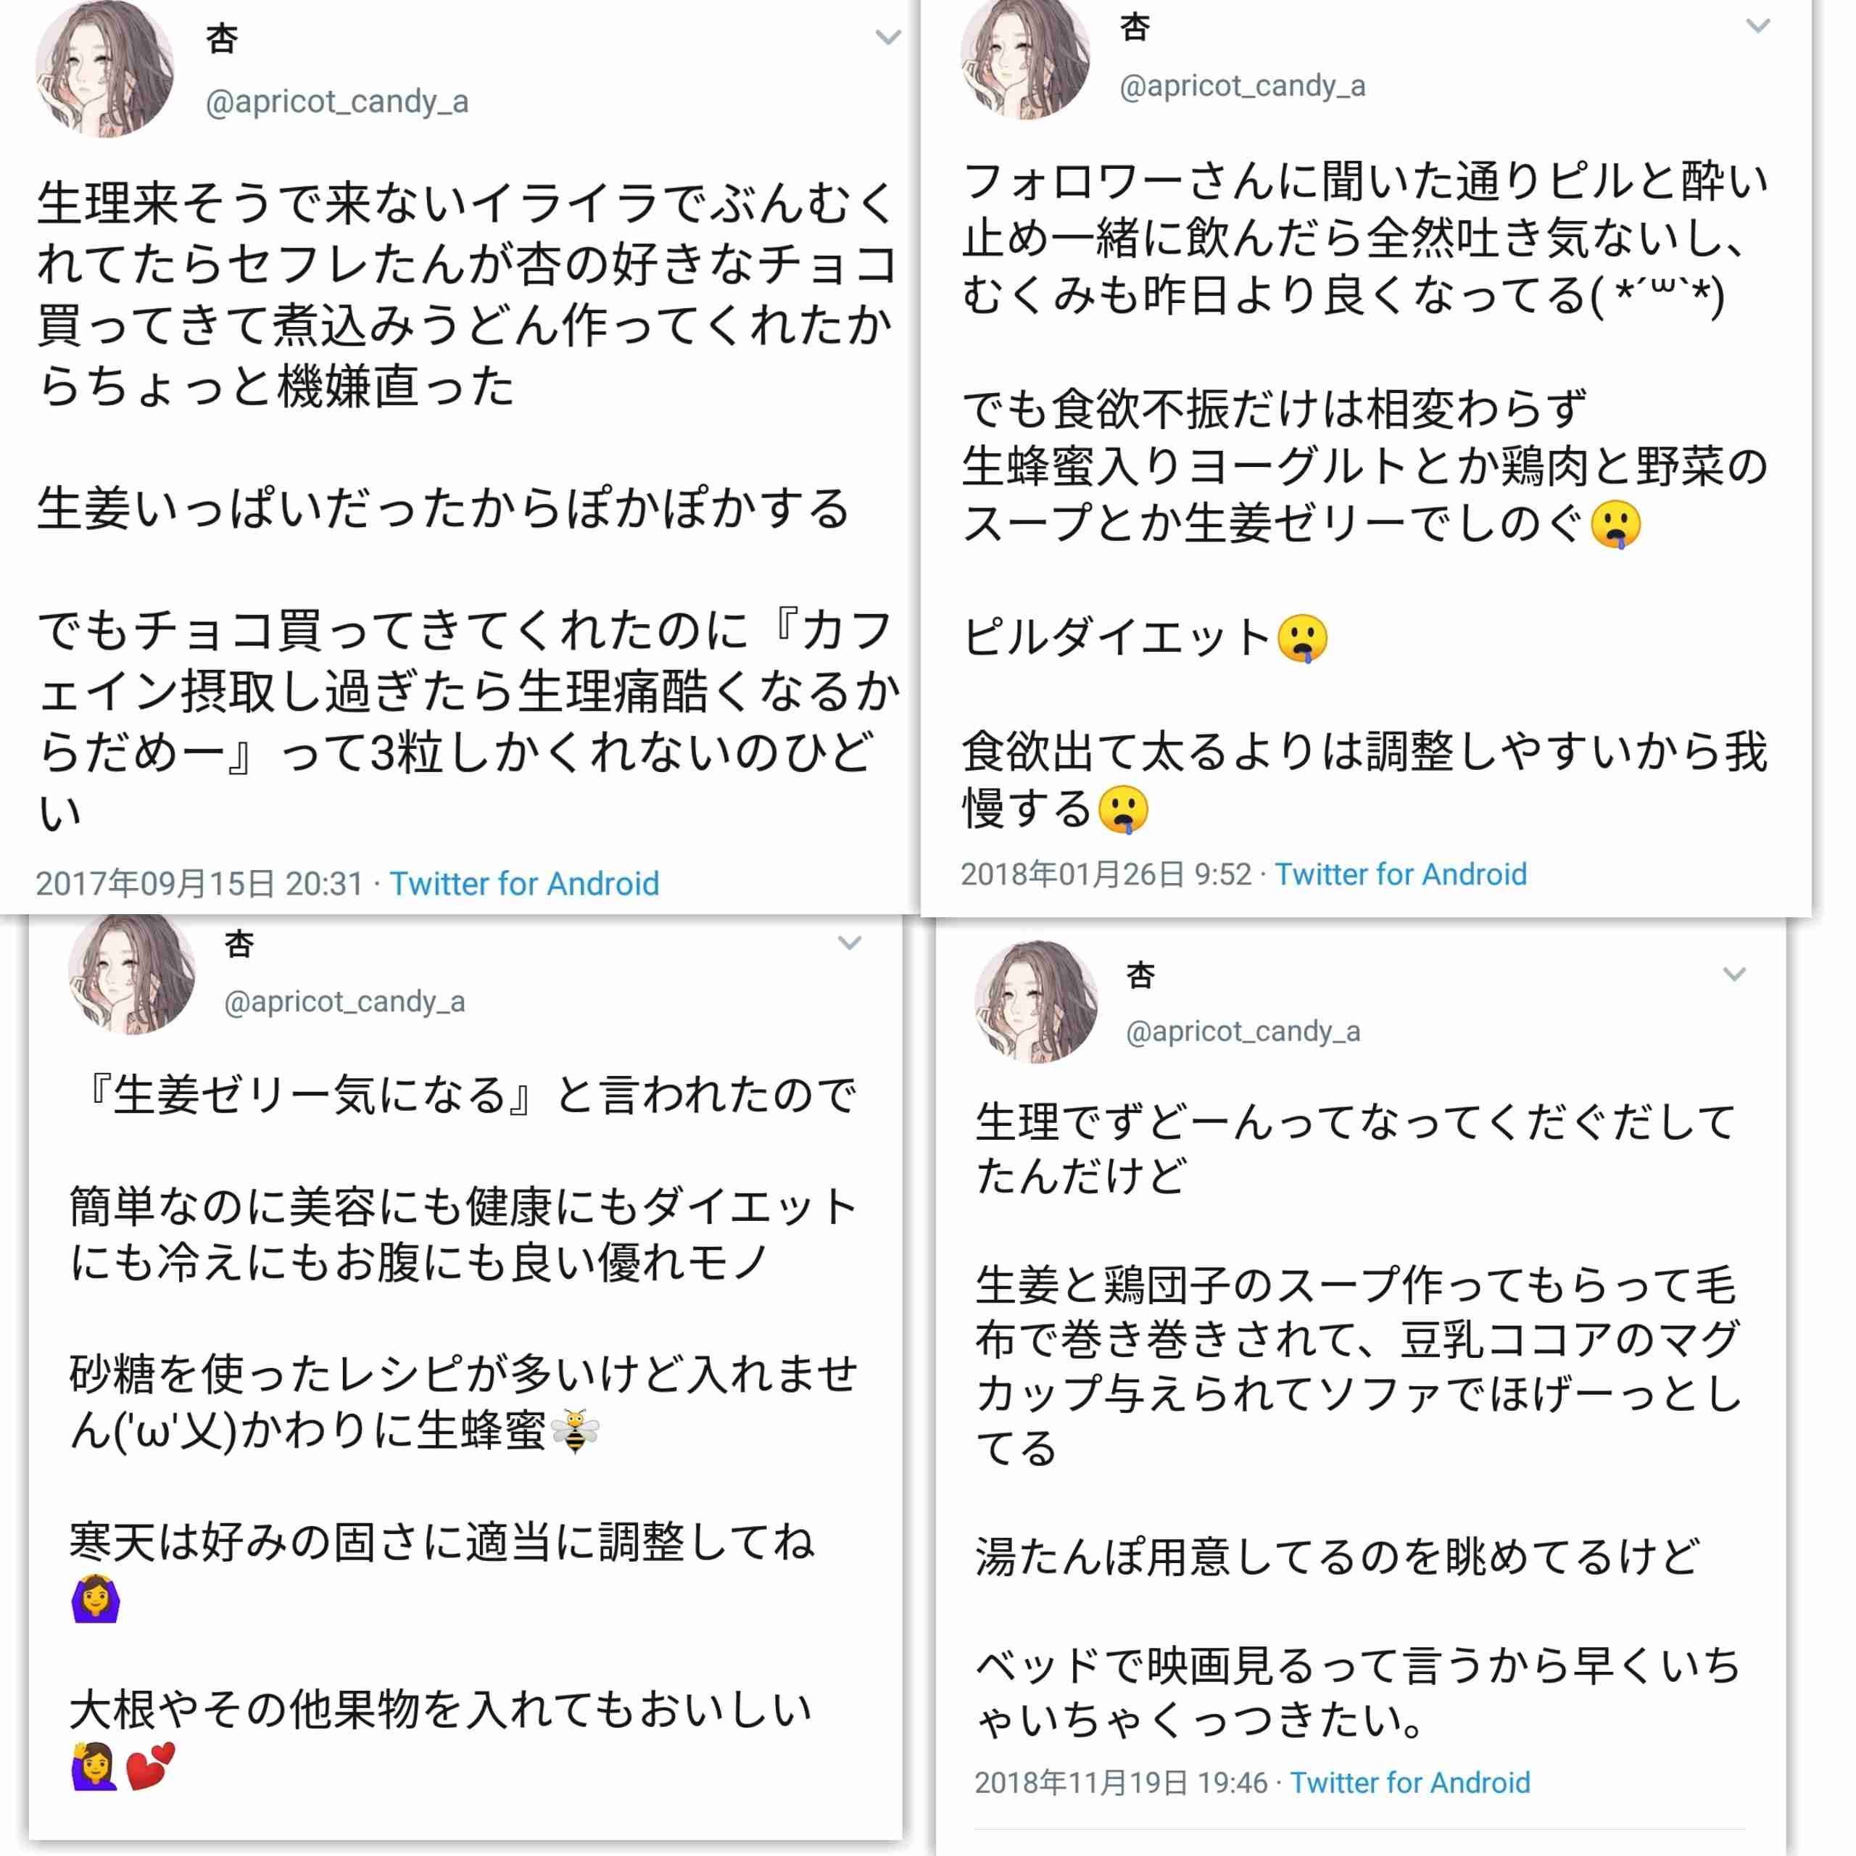Open the bottom-left tweet's dropdown arrow
1856x1856 pixels.
(x=849, y=942)
